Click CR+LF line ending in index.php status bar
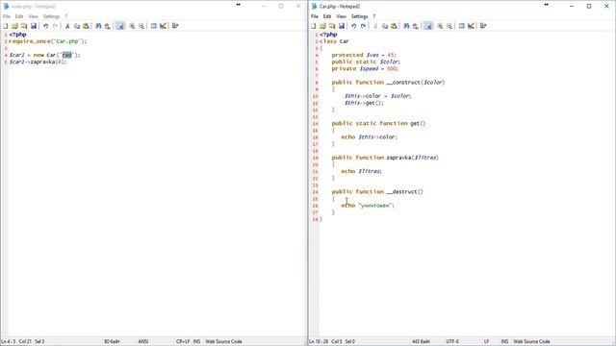 183,342
